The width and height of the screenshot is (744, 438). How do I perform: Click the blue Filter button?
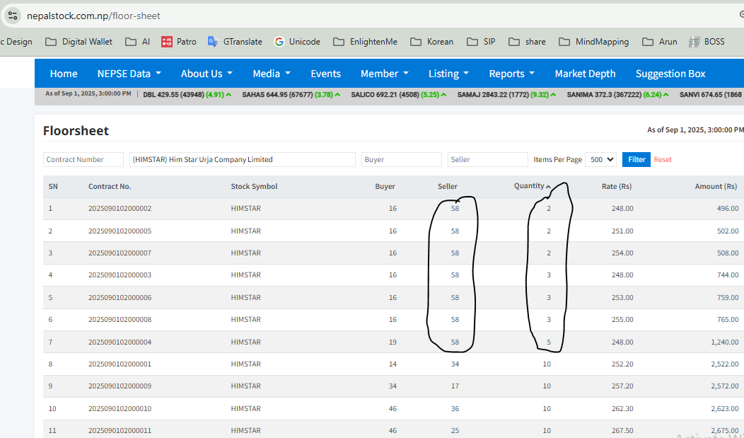click(637, 159)
